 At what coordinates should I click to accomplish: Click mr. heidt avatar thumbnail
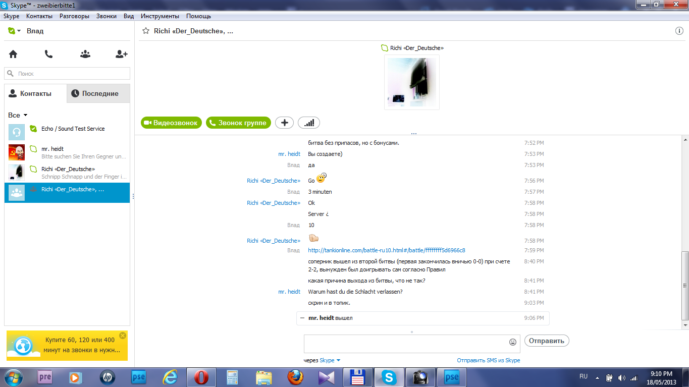pos(17,152)
